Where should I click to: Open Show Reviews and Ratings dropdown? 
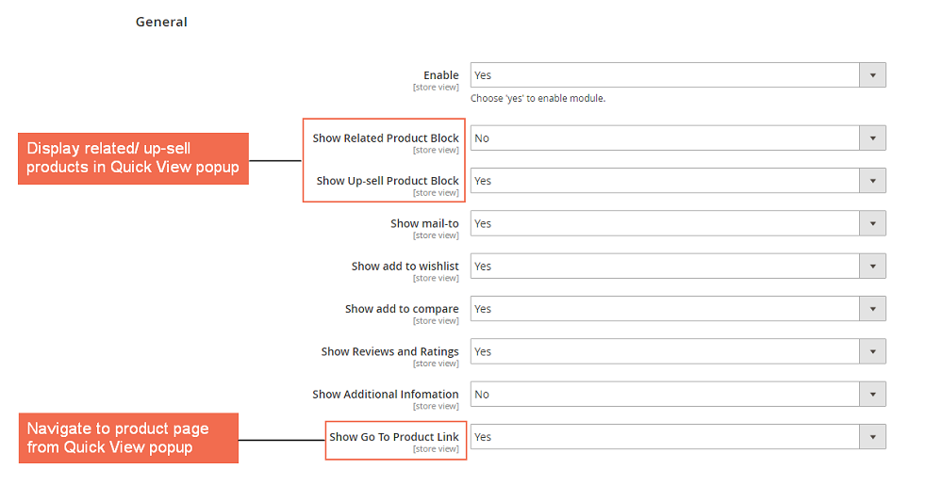point(665,351)
